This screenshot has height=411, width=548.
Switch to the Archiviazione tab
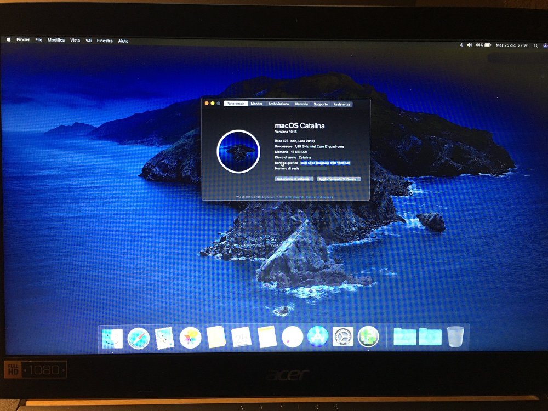(x=278, y=104)
